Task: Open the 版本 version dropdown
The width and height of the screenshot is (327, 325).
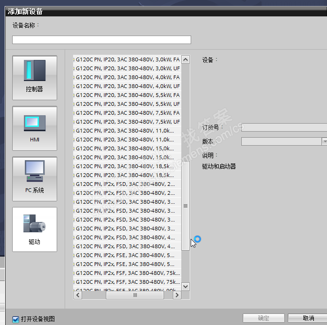Action: [x=324, y=141]
